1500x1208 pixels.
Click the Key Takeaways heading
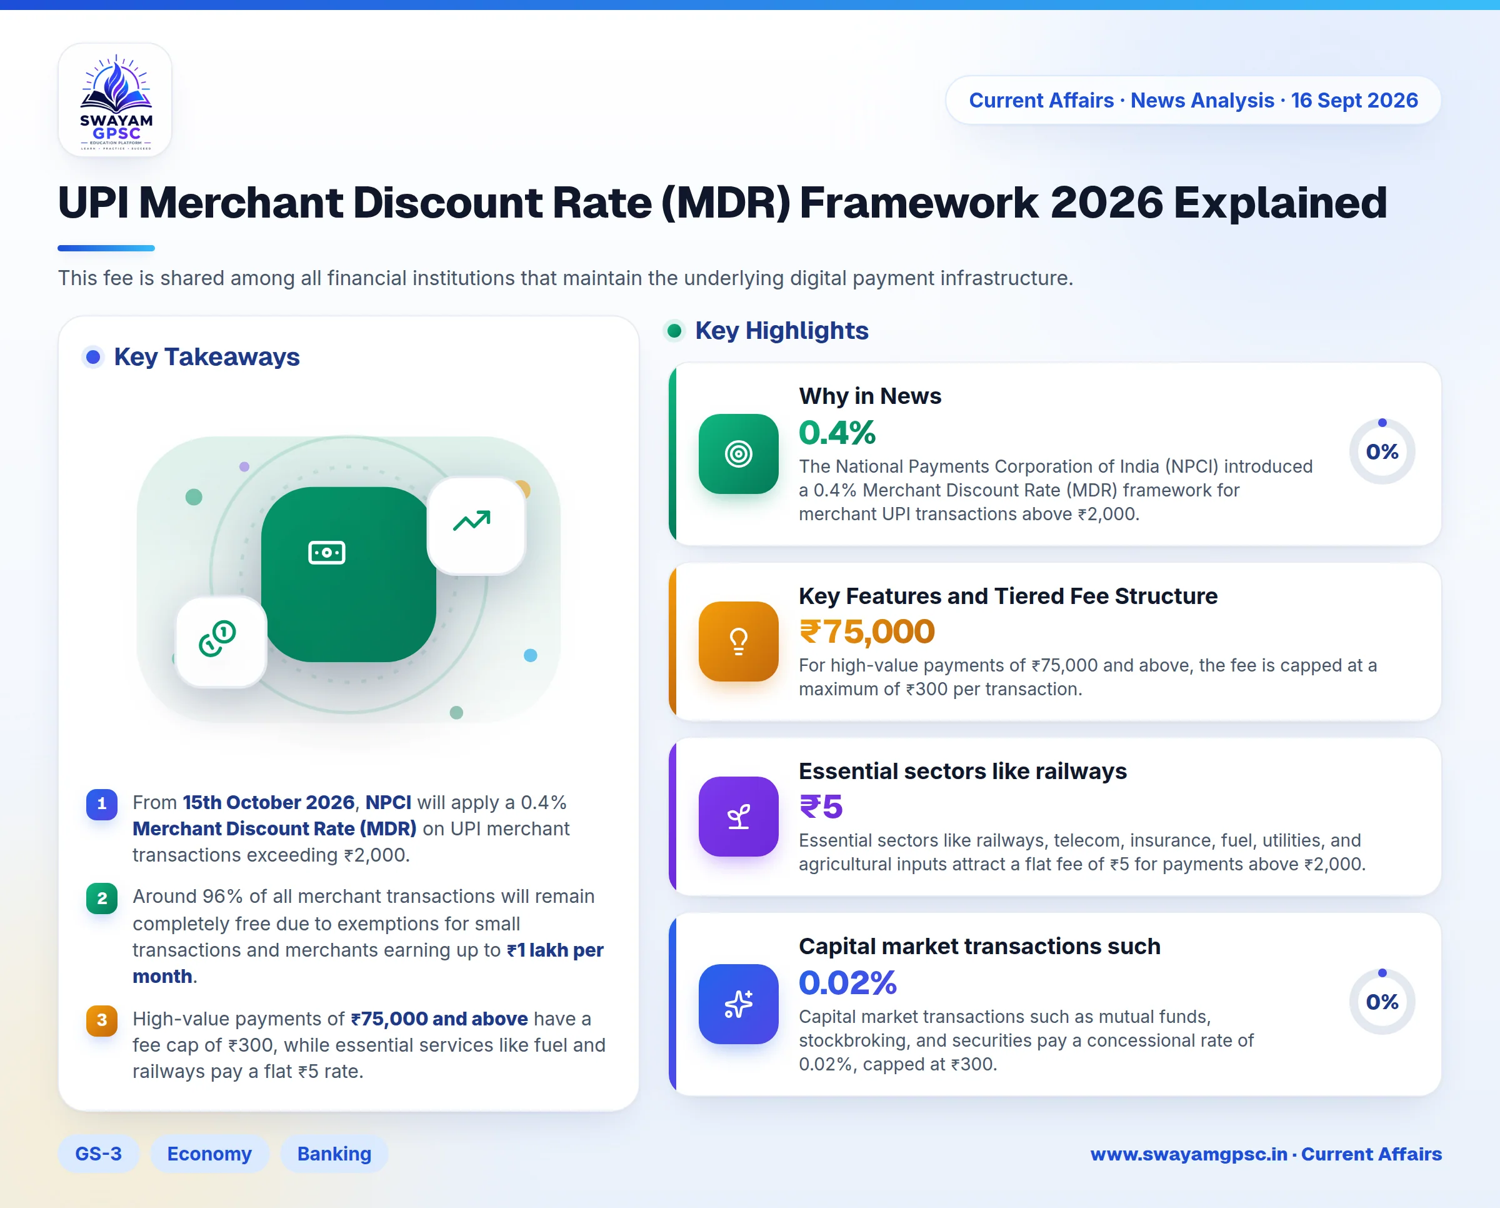[207, 357]
